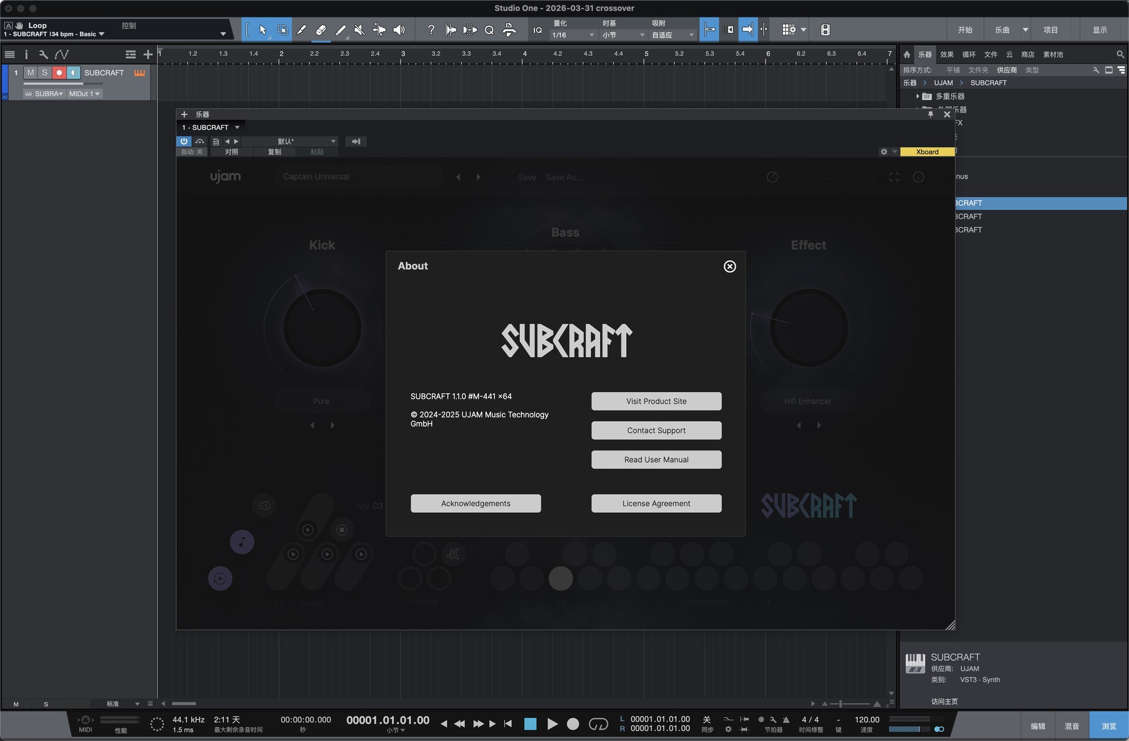The image size is (1129, 741).
Task: Click the Visit Product Site button
Action: tap(656, 401)
